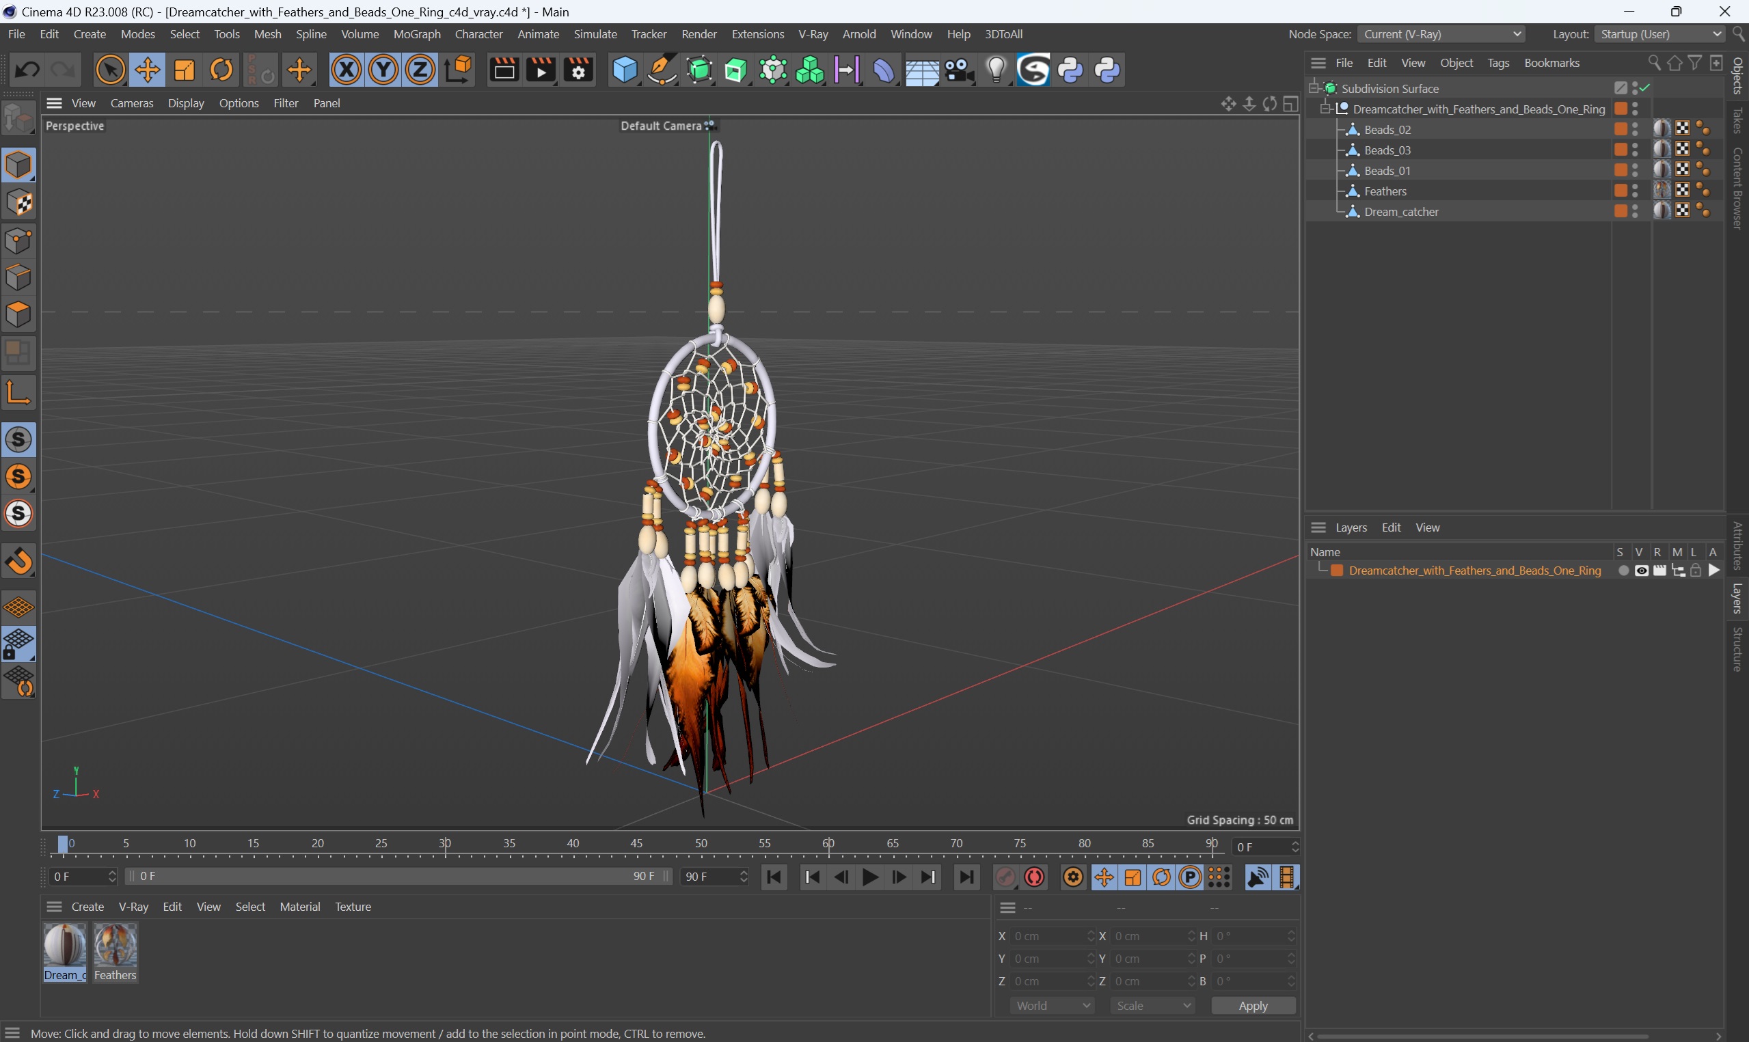1749x1042 pixels.
Task: Open Object Manager hamburger menu
Action: [1318, 63]
